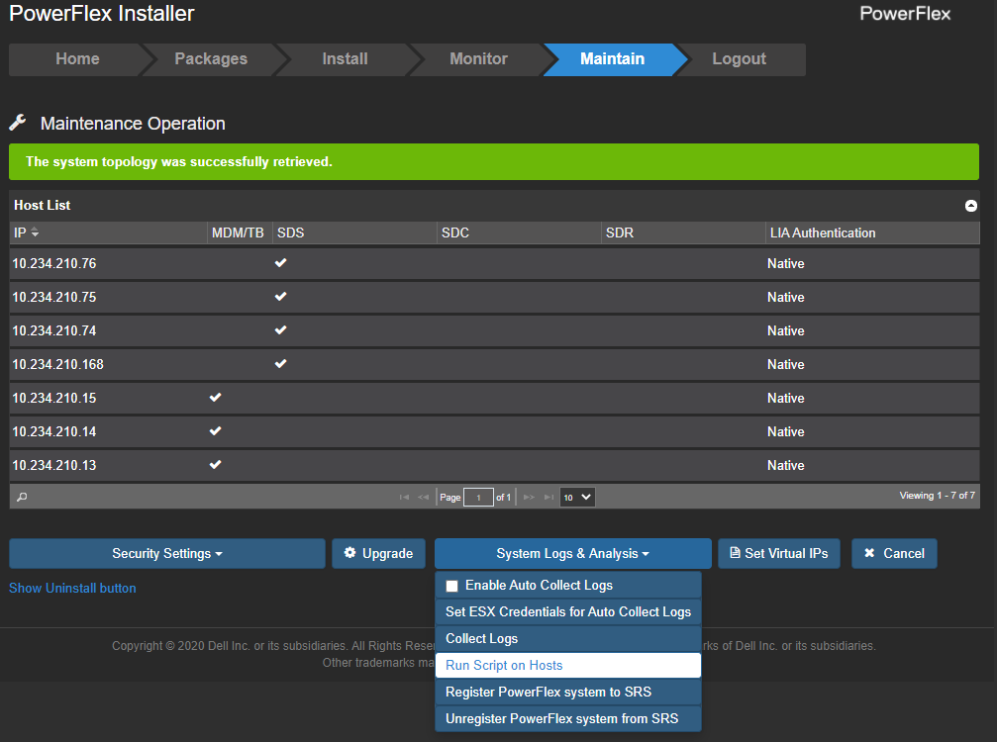997x742 pixels.
Task: Go to the previous page of hosts
Action: point(424,497)
